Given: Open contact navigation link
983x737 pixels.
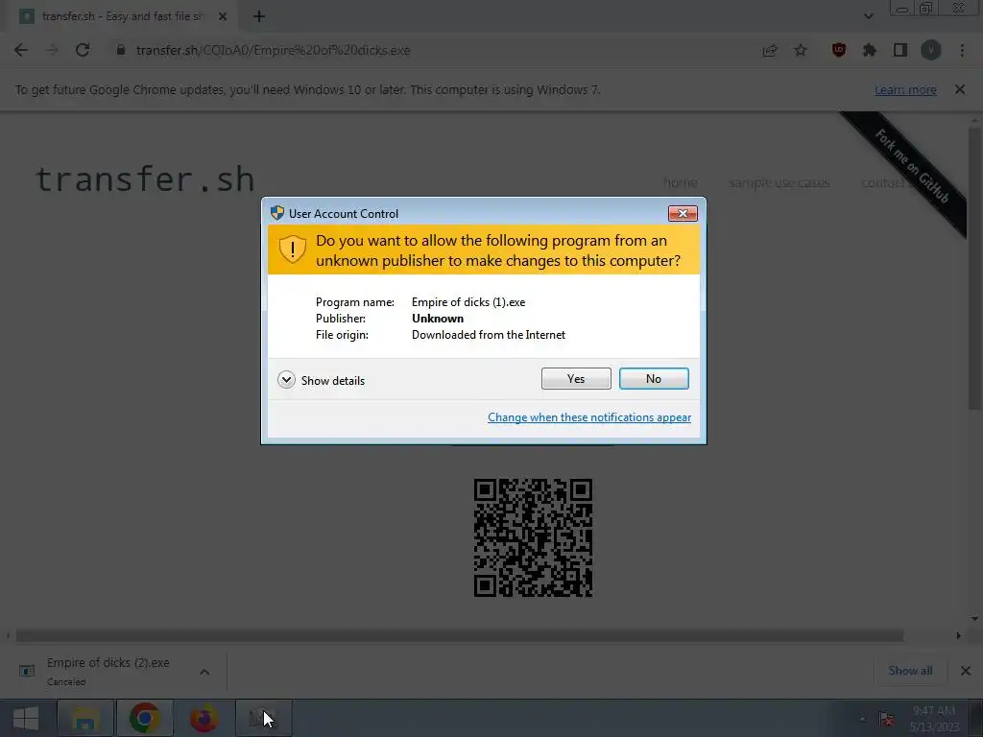Looking at the screenshot, I should pyautogui.click(x=883, y=182).
